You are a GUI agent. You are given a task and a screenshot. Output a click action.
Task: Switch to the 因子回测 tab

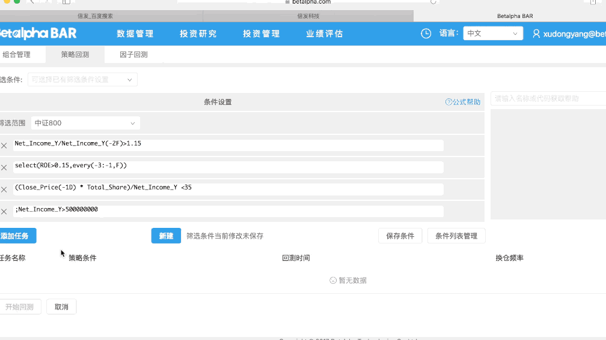click(133, 55)
